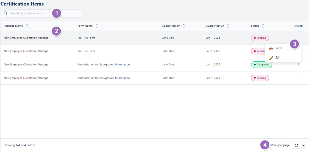
Task: Click John Doe in the second row
Action: tap(168, 51)
